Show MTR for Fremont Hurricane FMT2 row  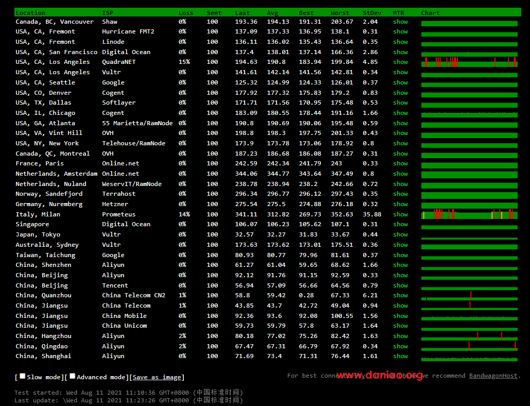tap(401, 31)
